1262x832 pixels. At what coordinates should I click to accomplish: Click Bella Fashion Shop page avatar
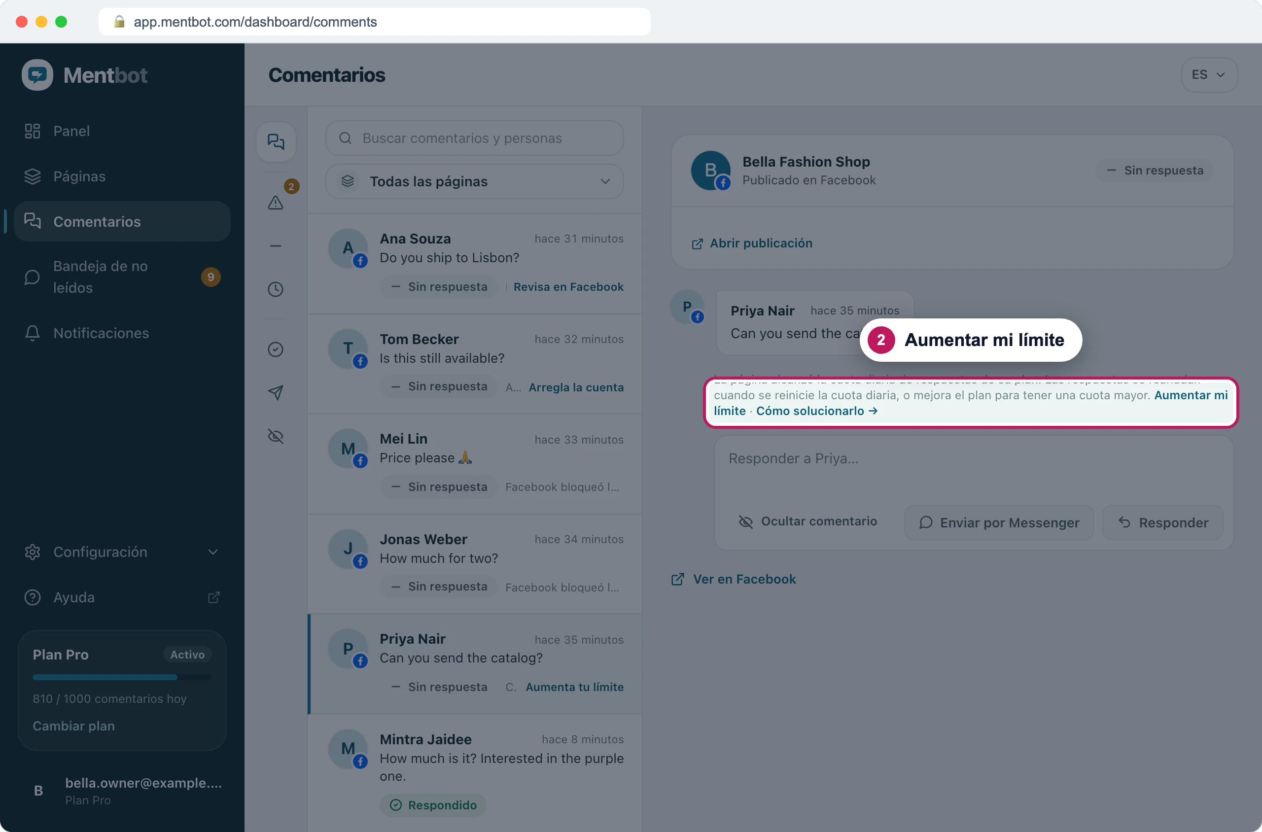pos(710,171)
